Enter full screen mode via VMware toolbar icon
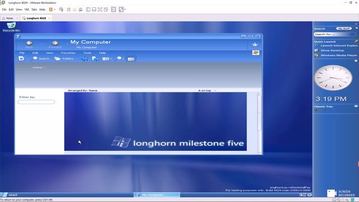Image resolution: width=359 pixels, height=202 pixels. 100,10
